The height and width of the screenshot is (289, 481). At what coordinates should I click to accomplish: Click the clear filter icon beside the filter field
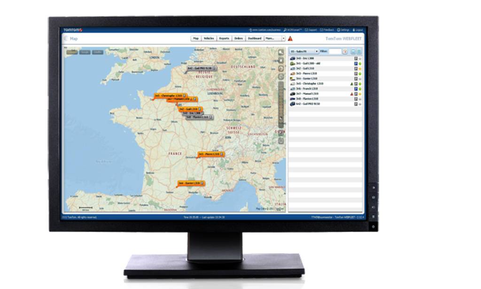point(345,51)
